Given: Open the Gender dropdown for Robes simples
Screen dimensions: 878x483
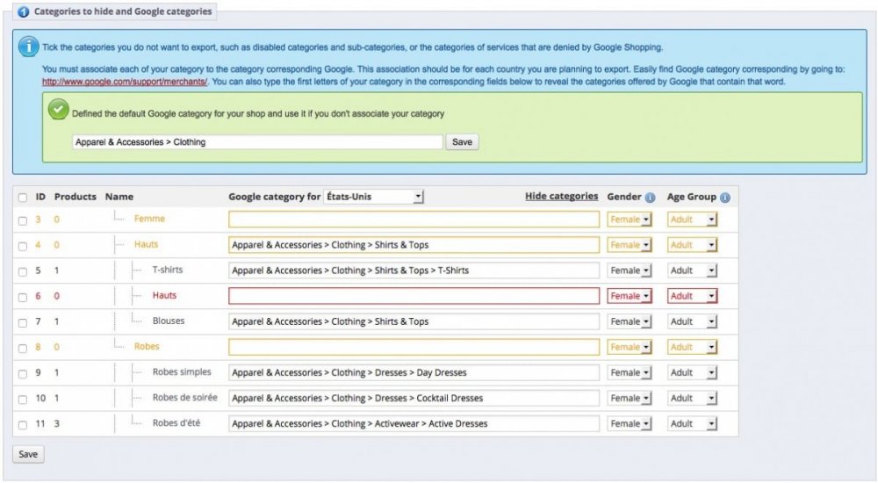Looking at the screenshot, I should 629,372.
